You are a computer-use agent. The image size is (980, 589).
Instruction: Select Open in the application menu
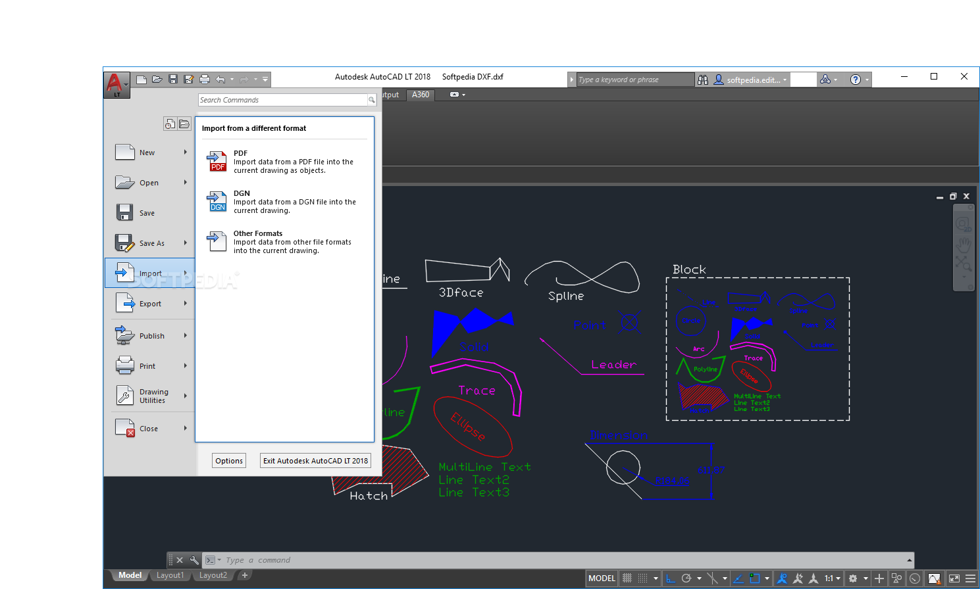(x=150, y=183)
